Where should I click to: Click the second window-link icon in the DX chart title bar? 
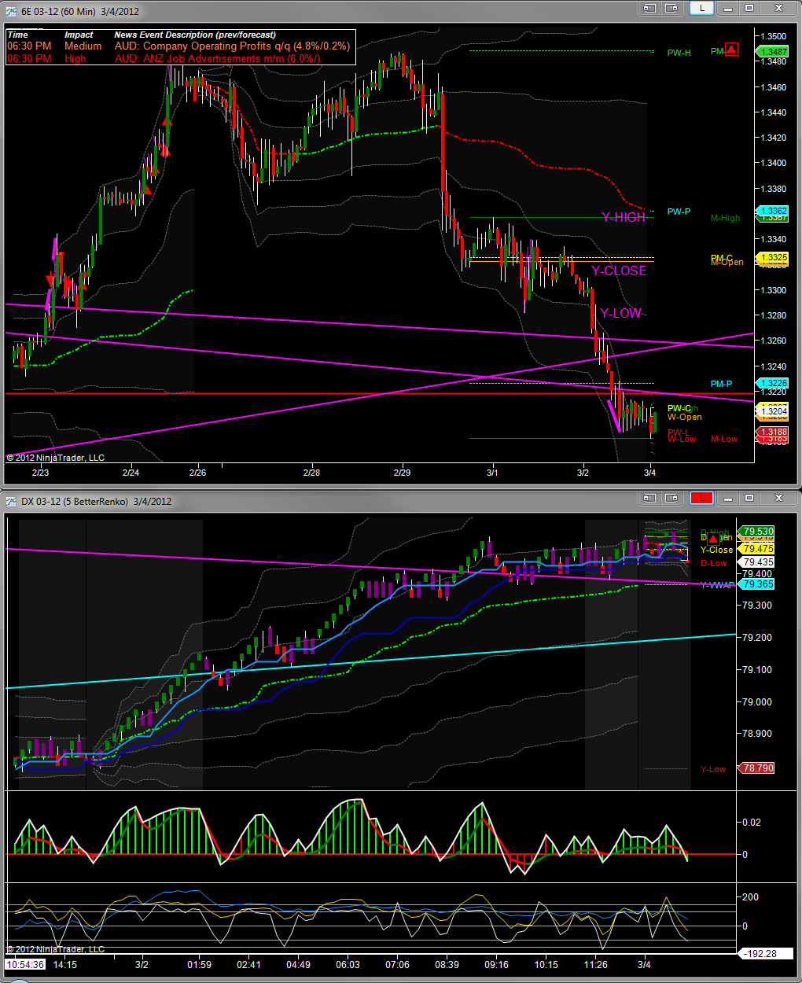click(x=671, y=498)
